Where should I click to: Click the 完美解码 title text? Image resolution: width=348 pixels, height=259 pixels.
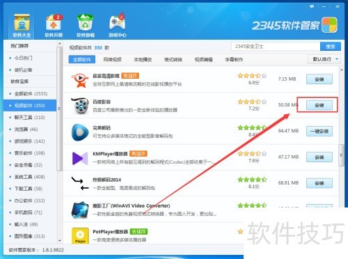click(102, 128)
